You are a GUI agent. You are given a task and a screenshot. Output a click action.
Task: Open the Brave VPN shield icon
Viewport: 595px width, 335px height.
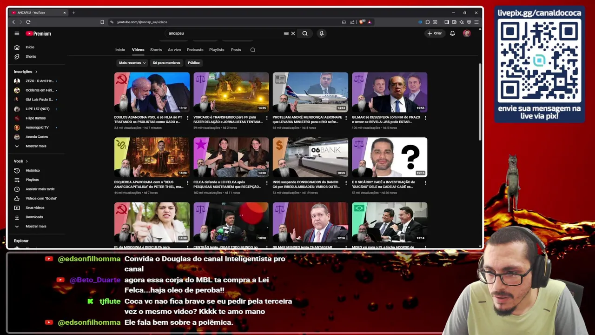click(469, 22)
